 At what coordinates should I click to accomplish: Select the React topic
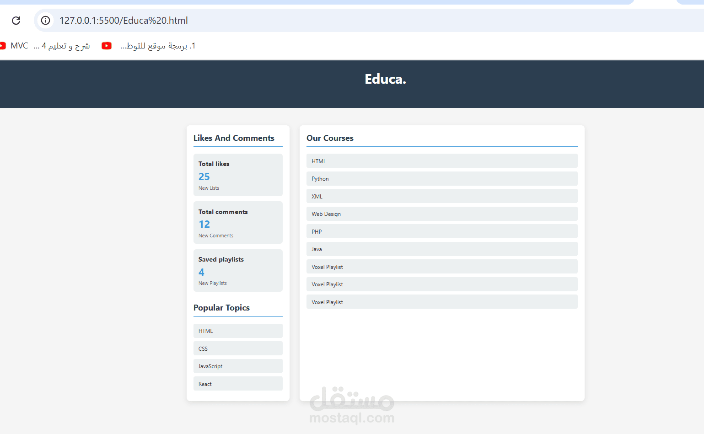pyautogui.click(x=238, y=384)
